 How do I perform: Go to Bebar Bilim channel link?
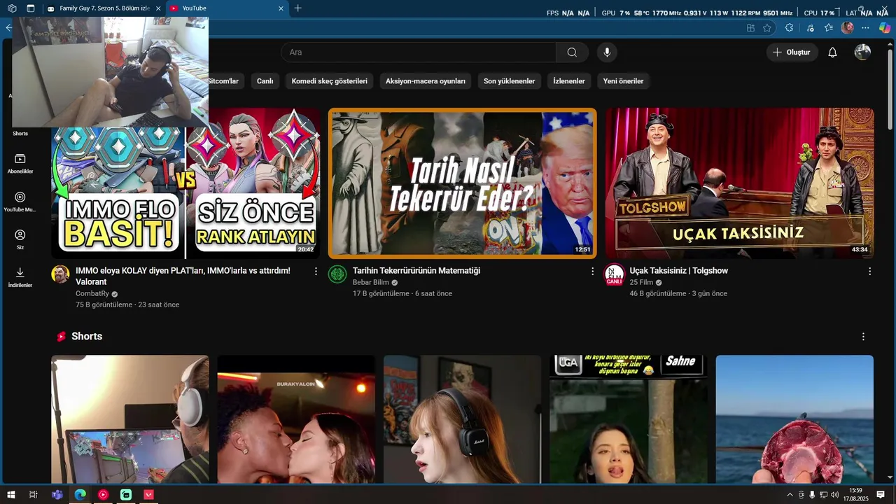pyautogui.click(x=371, y=283)
